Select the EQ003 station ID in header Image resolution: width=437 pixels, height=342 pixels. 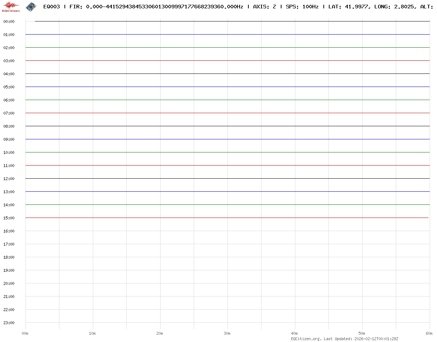[x=51, y=7]
